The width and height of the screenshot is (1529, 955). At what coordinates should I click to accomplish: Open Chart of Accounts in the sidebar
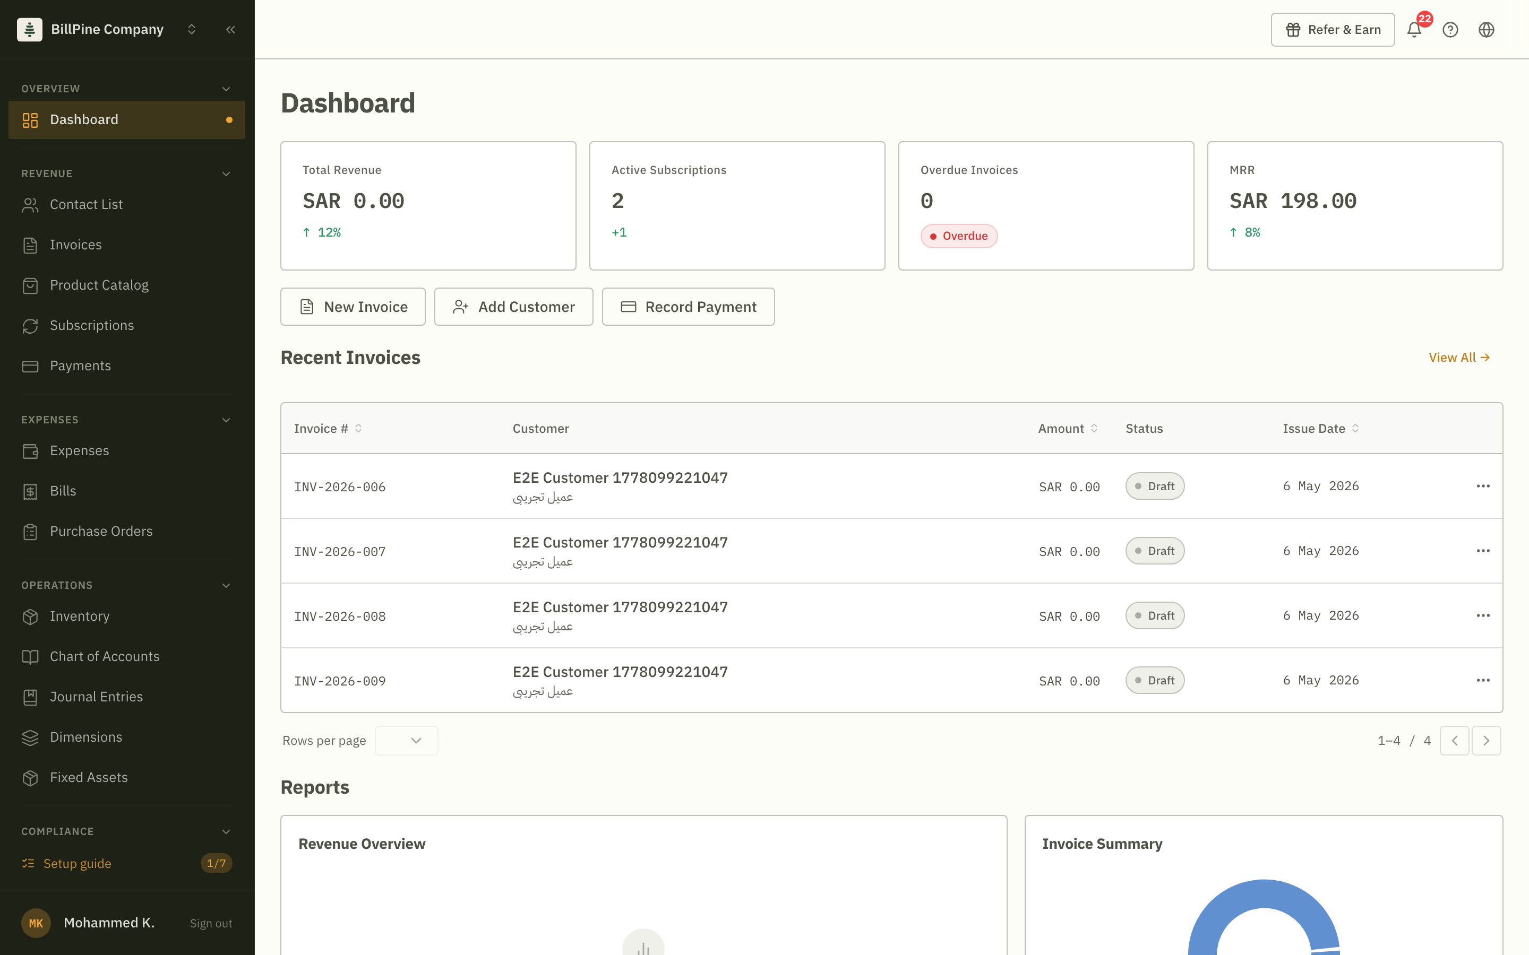click(x=127, y=657)
